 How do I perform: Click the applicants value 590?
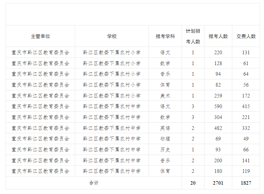point(218,106)
